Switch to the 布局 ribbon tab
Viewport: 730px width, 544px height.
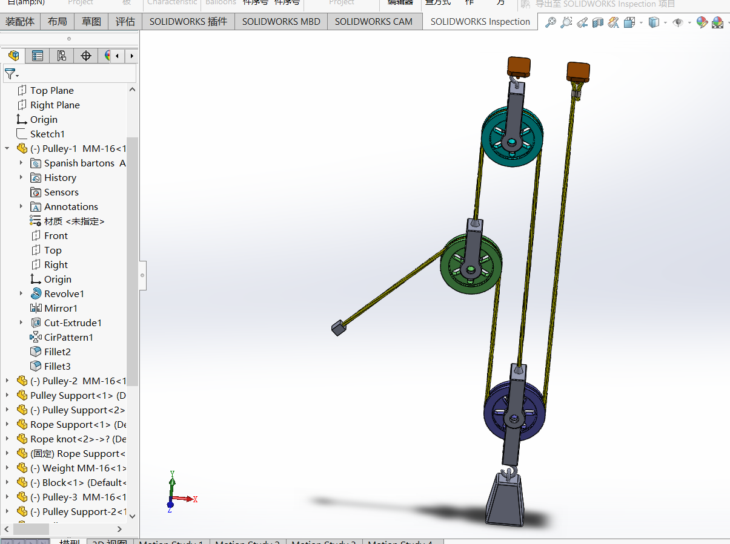58,22
